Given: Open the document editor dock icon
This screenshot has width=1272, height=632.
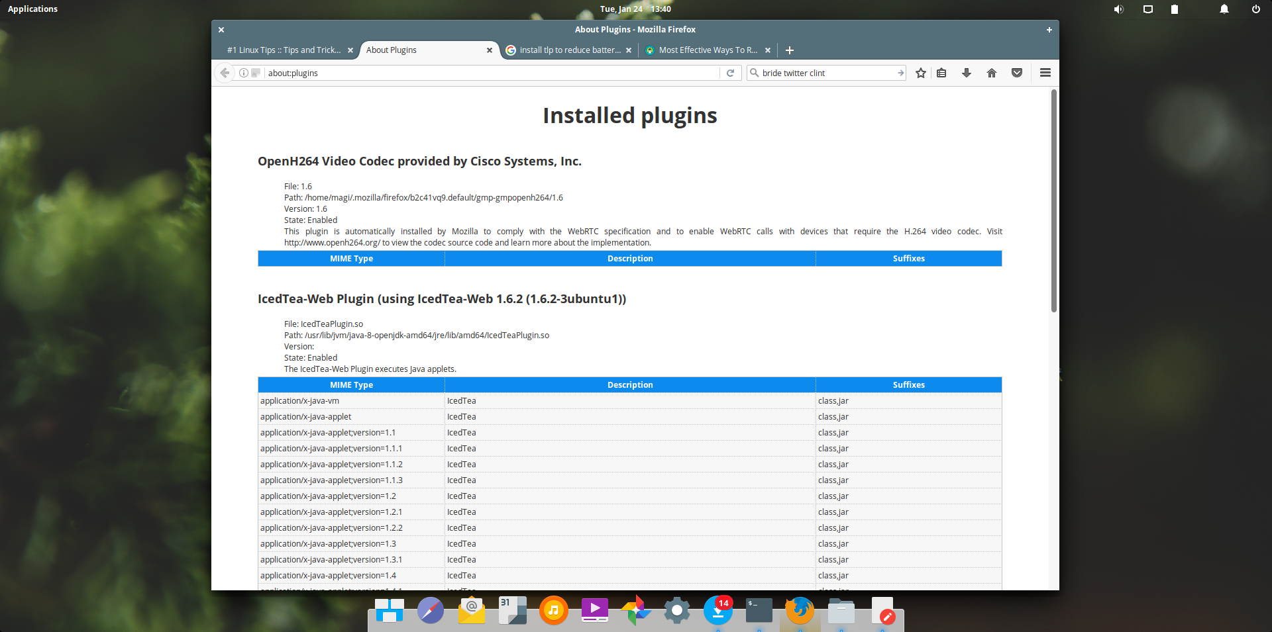Looking at the screenshot, I should pyautogui.click(x=882, y=610).
